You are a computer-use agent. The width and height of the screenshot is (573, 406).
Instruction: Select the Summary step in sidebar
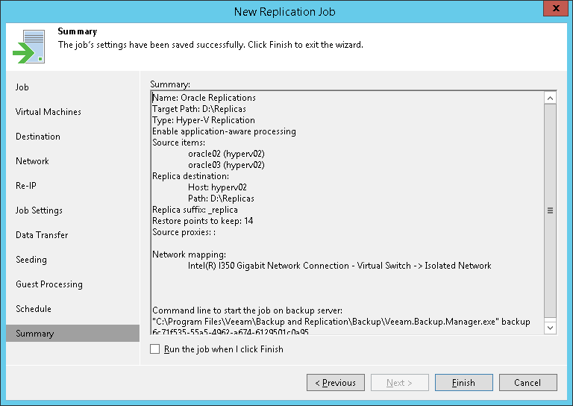click(34, 334)
